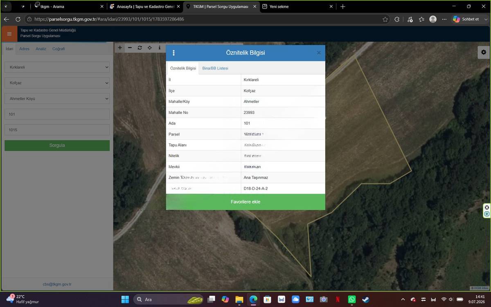
Task: Favorite this page with the star icon
Action: click(385, 19)
